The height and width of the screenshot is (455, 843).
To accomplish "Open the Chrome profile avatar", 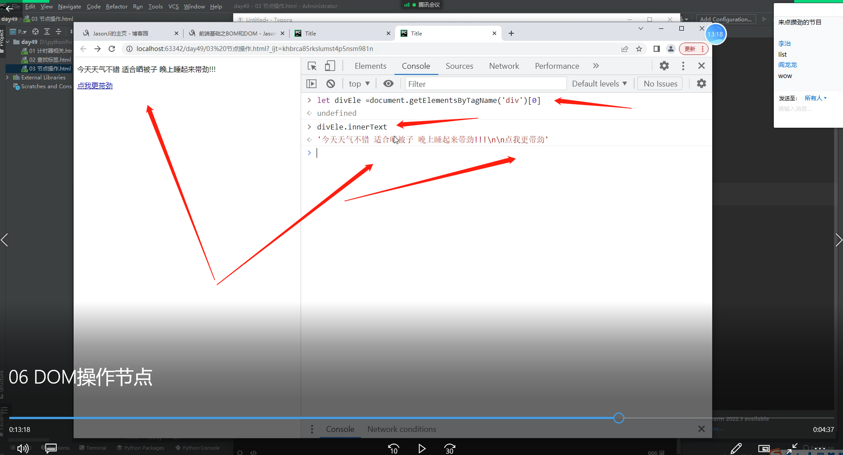I will click(x=671, y=49).
